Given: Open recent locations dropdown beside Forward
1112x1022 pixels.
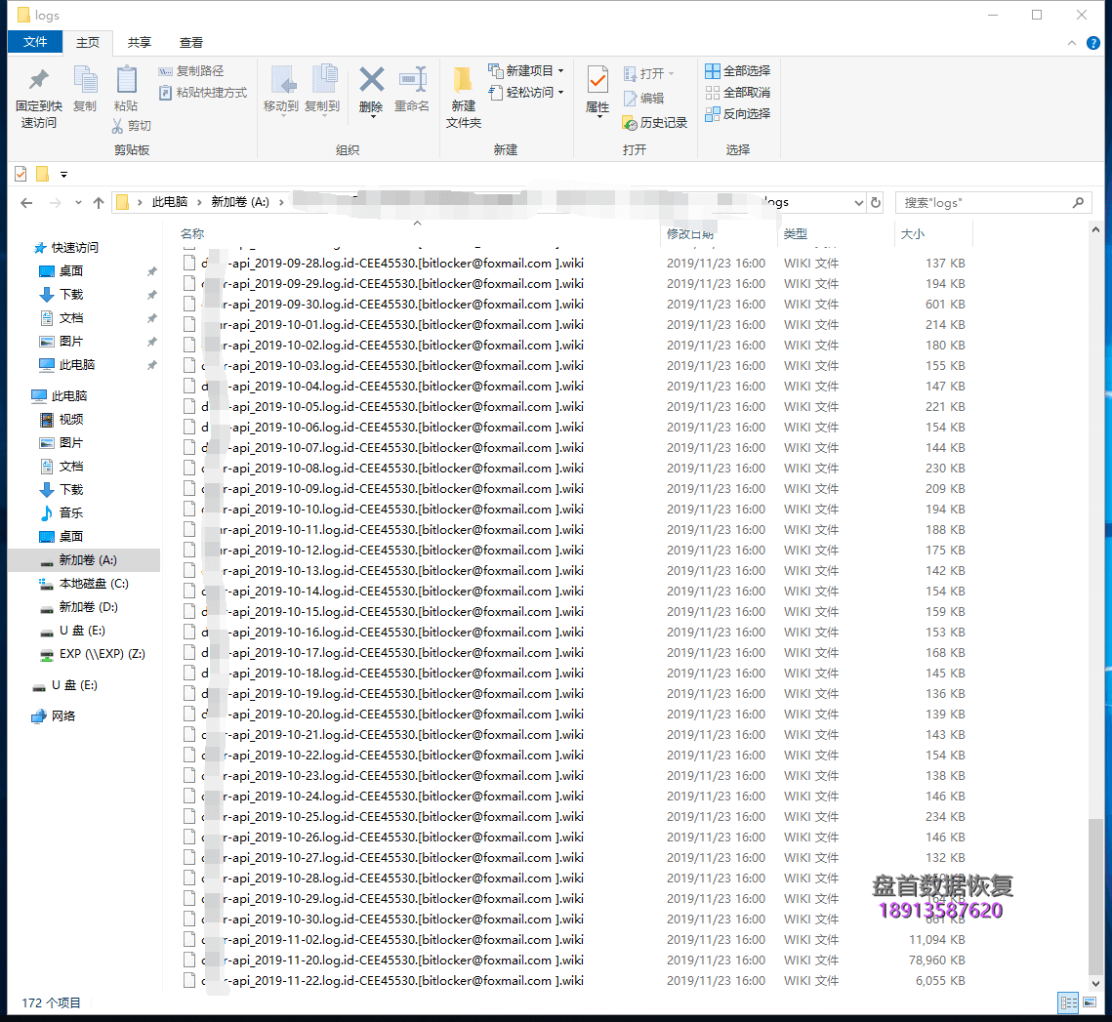Looking at the screenshot, I should pos(78,203).
